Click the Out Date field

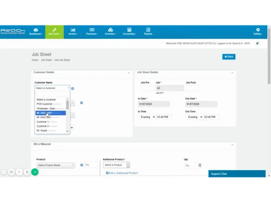tap(201, 104)
